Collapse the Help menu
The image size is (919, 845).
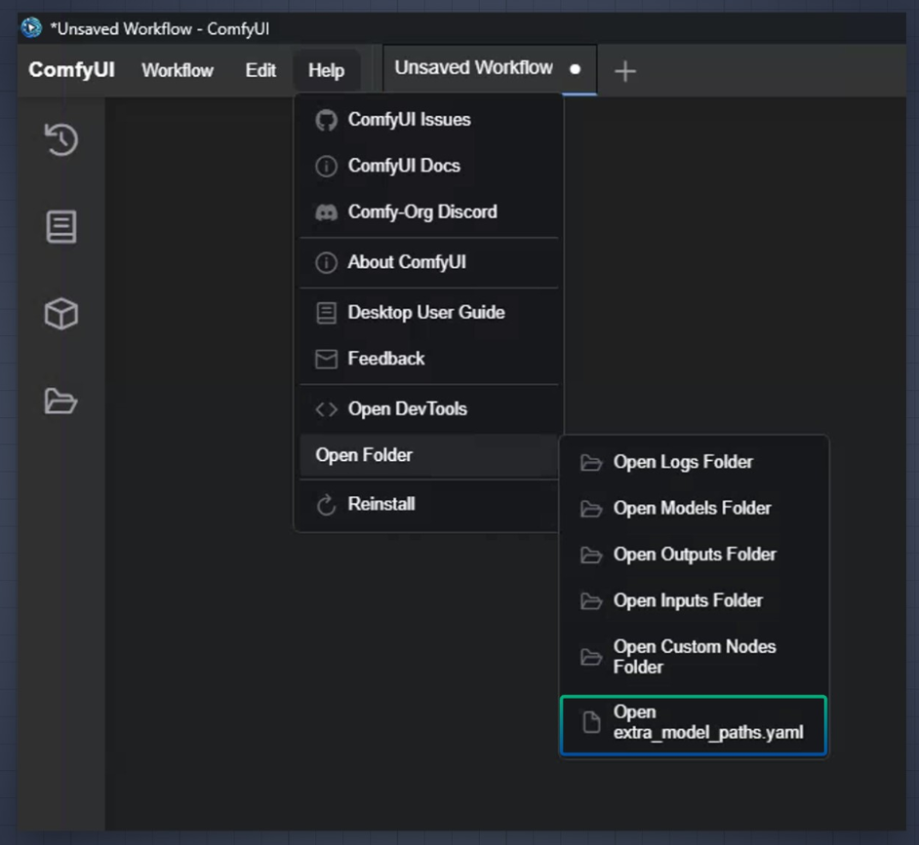tap(326, 70)
